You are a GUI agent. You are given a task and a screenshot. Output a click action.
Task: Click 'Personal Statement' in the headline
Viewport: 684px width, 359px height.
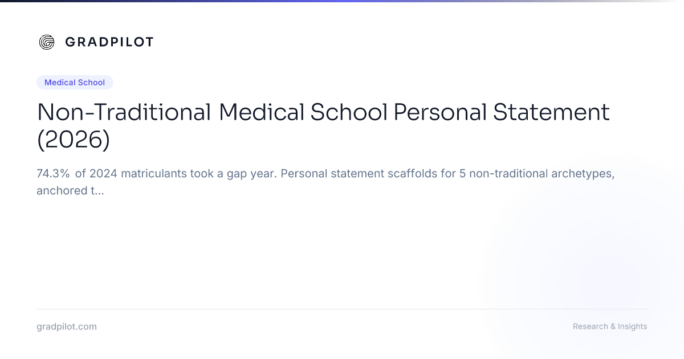(502, 112)
